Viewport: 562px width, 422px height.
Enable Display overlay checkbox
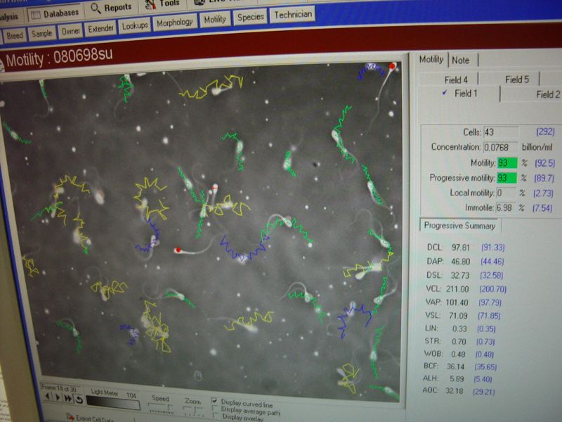[x=217, y=416]
